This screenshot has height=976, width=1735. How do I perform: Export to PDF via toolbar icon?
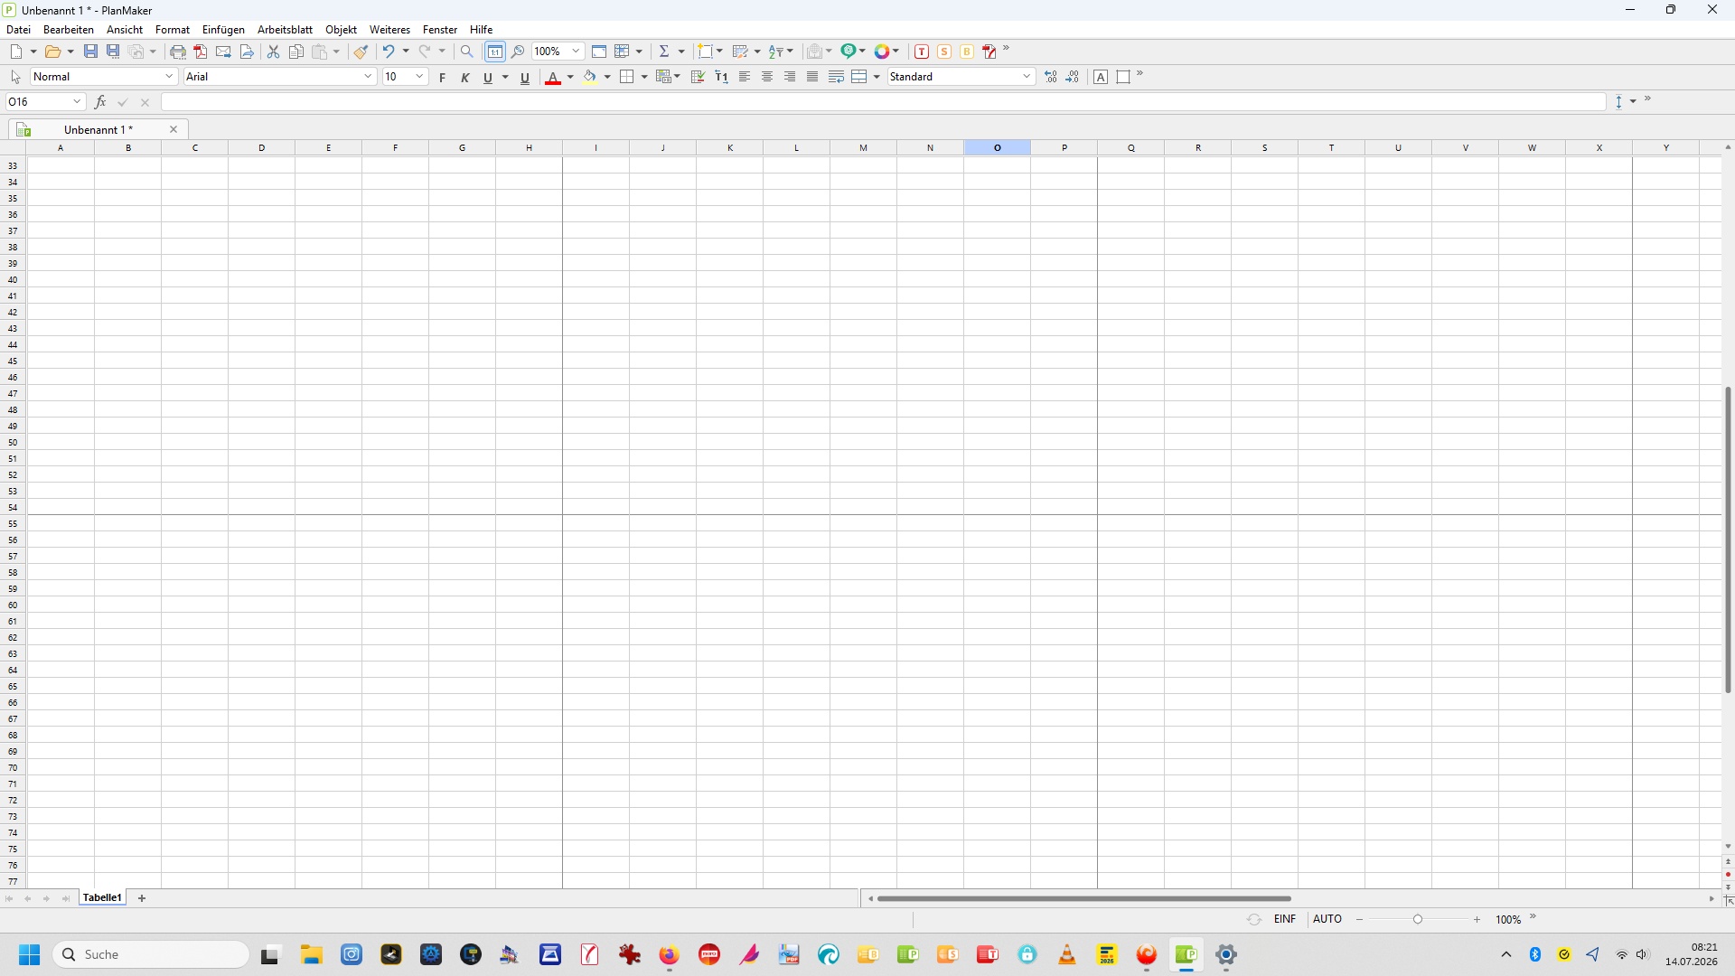[x=201, y=52]
